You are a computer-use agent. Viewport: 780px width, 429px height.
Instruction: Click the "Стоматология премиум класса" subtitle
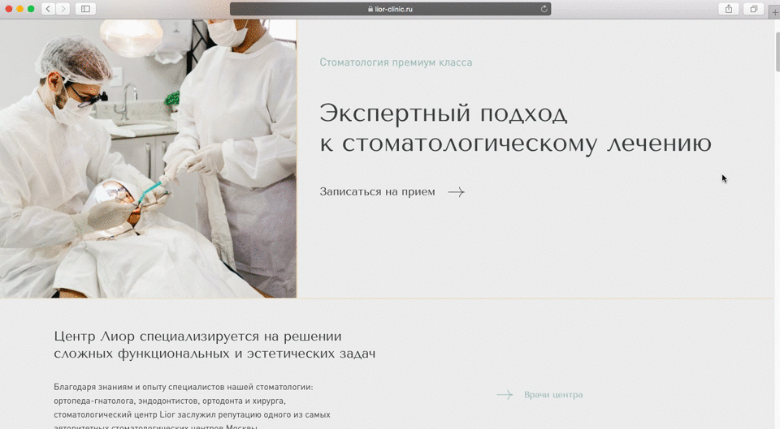coord(396,62)
